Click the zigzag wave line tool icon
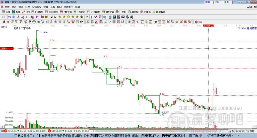The width and height of the screenshot is (257, 138). coord(110,22)
